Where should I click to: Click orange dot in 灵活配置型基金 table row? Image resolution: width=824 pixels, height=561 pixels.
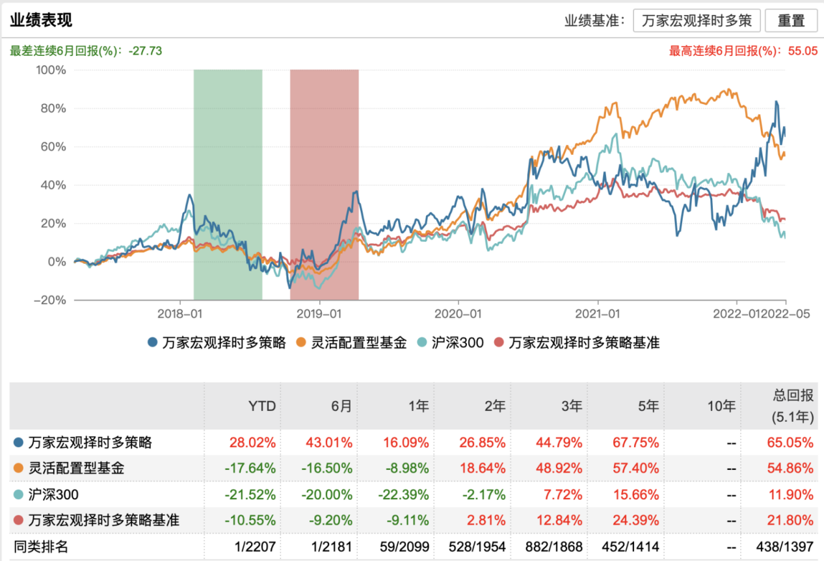(19, 468)
